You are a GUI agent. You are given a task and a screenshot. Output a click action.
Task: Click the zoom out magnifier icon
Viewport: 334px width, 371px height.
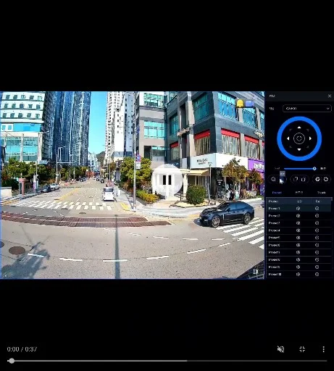coord(273,179)
